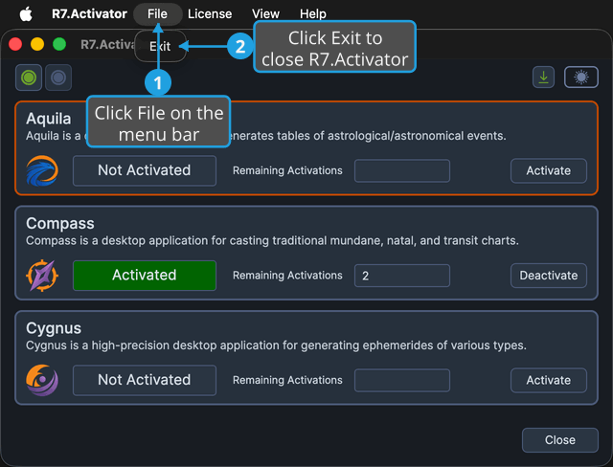Open the License menu

point(210,14)
